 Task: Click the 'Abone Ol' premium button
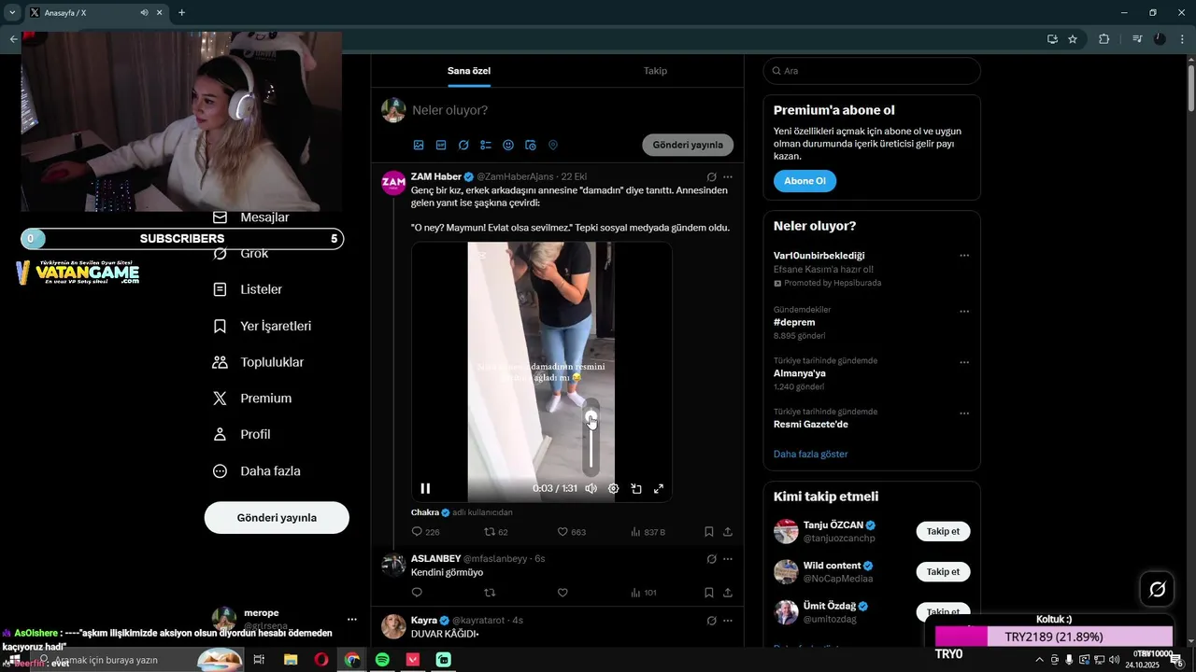804,181
